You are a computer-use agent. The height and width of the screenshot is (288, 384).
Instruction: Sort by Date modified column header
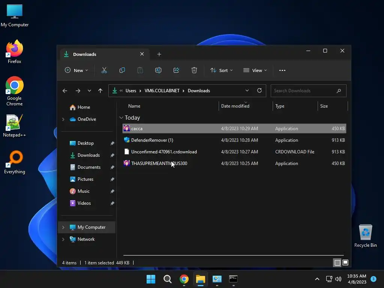click(235, 106)
